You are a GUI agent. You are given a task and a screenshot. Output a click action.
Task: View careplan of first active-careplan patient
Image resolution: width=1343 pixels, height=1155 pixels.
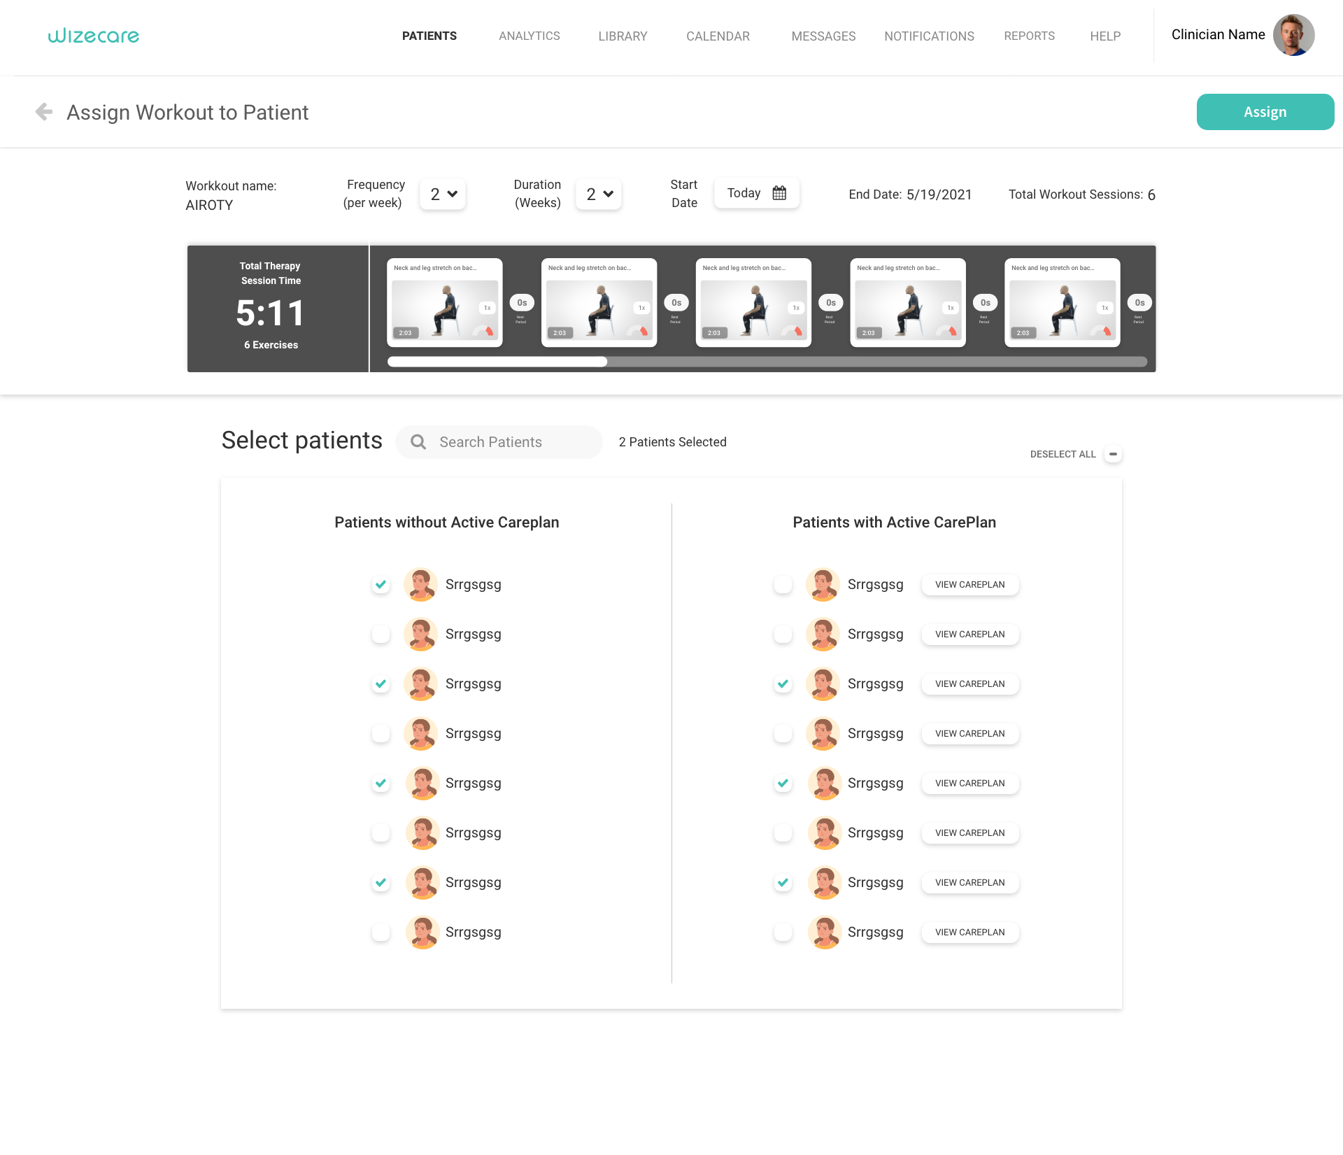[969, 584]
